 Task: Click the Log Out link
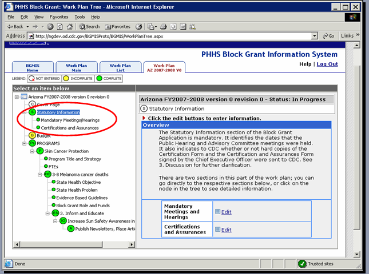[x=327, y=64]
